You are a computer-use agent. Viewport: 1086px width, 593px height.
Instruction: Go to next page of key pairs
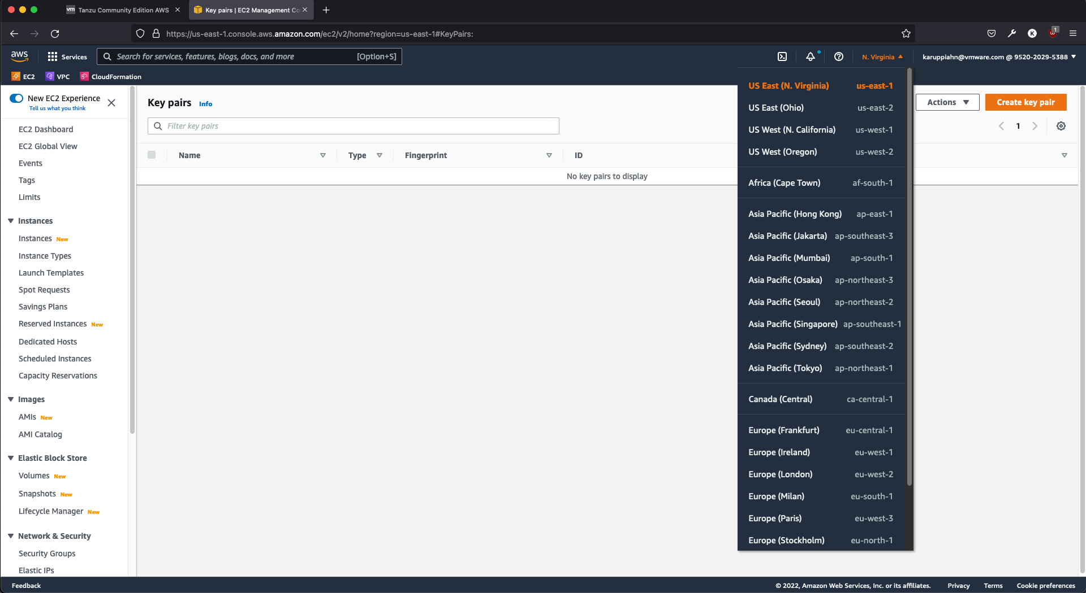[1035, 126]
